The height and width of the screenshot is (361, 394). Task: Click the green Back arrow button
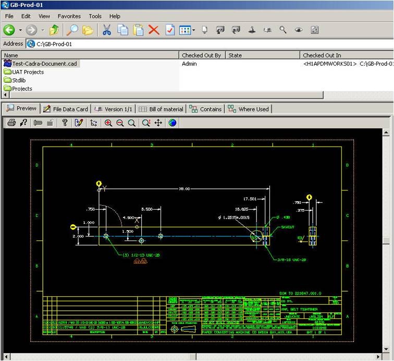pos(9,30)
